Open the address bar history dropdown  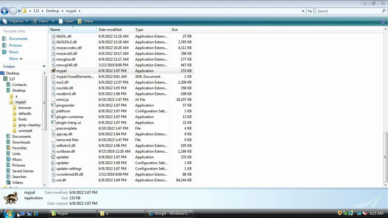[x=303, y=11]
